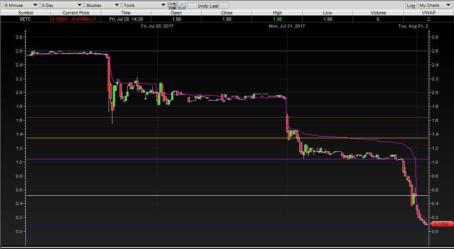Select the purple horizontal line near 1.04
The width and height of the screenshot is (454, 249).
pyautogui.click(x=227, y=159)
